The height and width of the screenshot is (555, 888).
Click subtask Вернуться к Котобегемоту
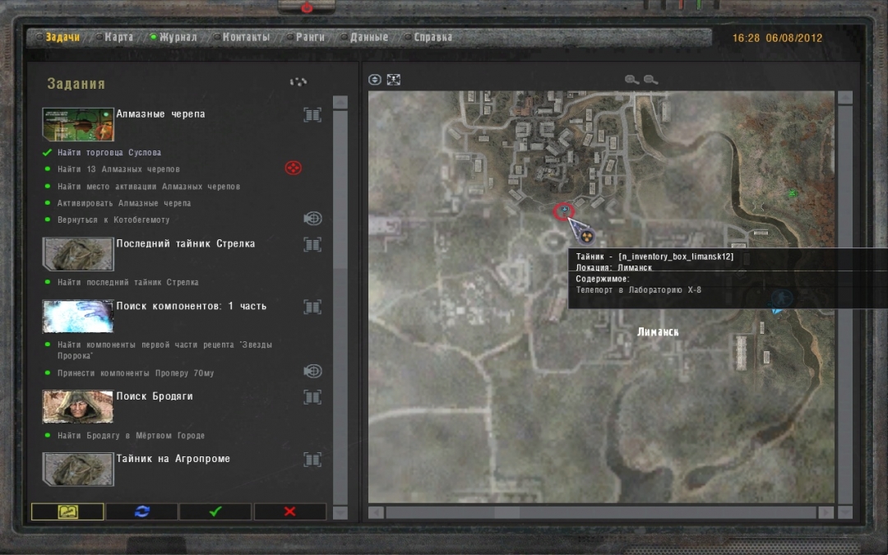[113, 220]
